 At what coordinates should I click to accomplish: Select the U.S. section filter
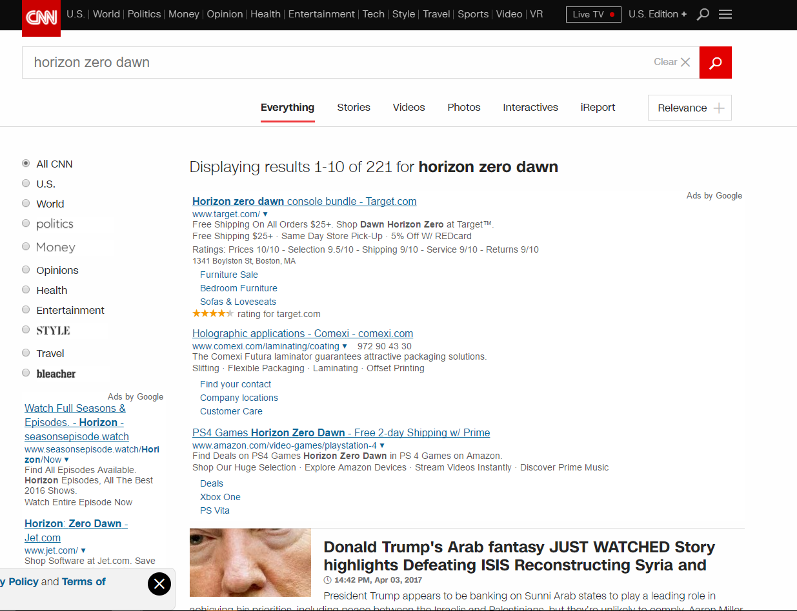[26, 184]
